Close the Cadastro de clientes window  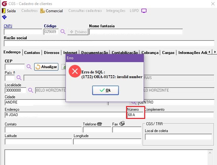[213, 4]
